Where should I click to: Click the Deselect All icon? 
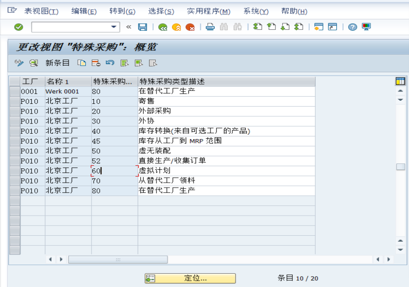click(x=153, y=63)
